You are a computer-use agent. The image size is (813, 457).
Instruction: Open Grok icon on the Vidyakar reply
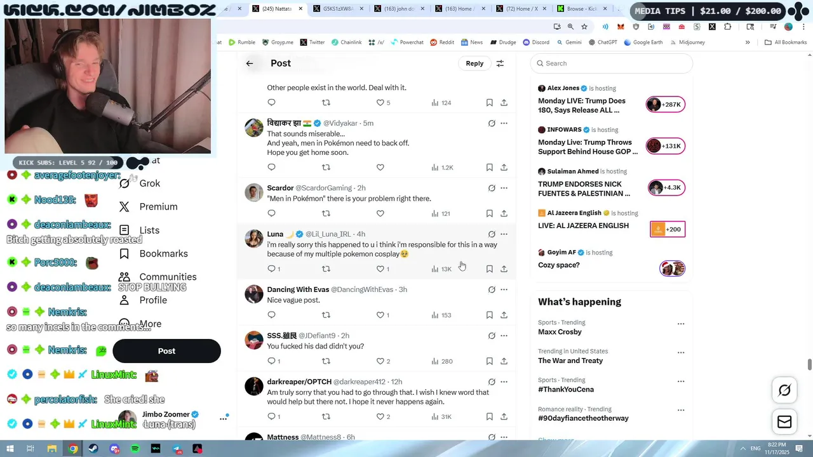tap(492, 123)
